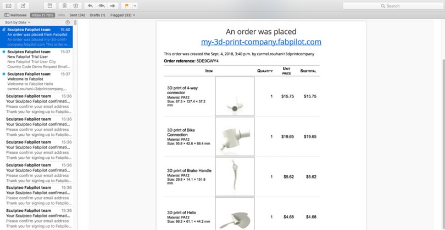
Task: Delete the selected message with trash icon
Action: [x=64, y=5]
